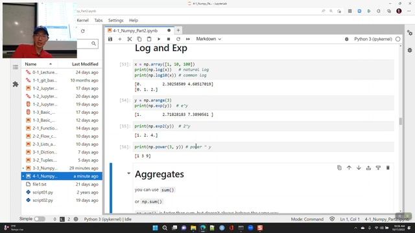Image resolution: width=415 pixels, height=233 pixels.
Task: Select the 3-1_Diction notebook row
Action: (62, 152)
